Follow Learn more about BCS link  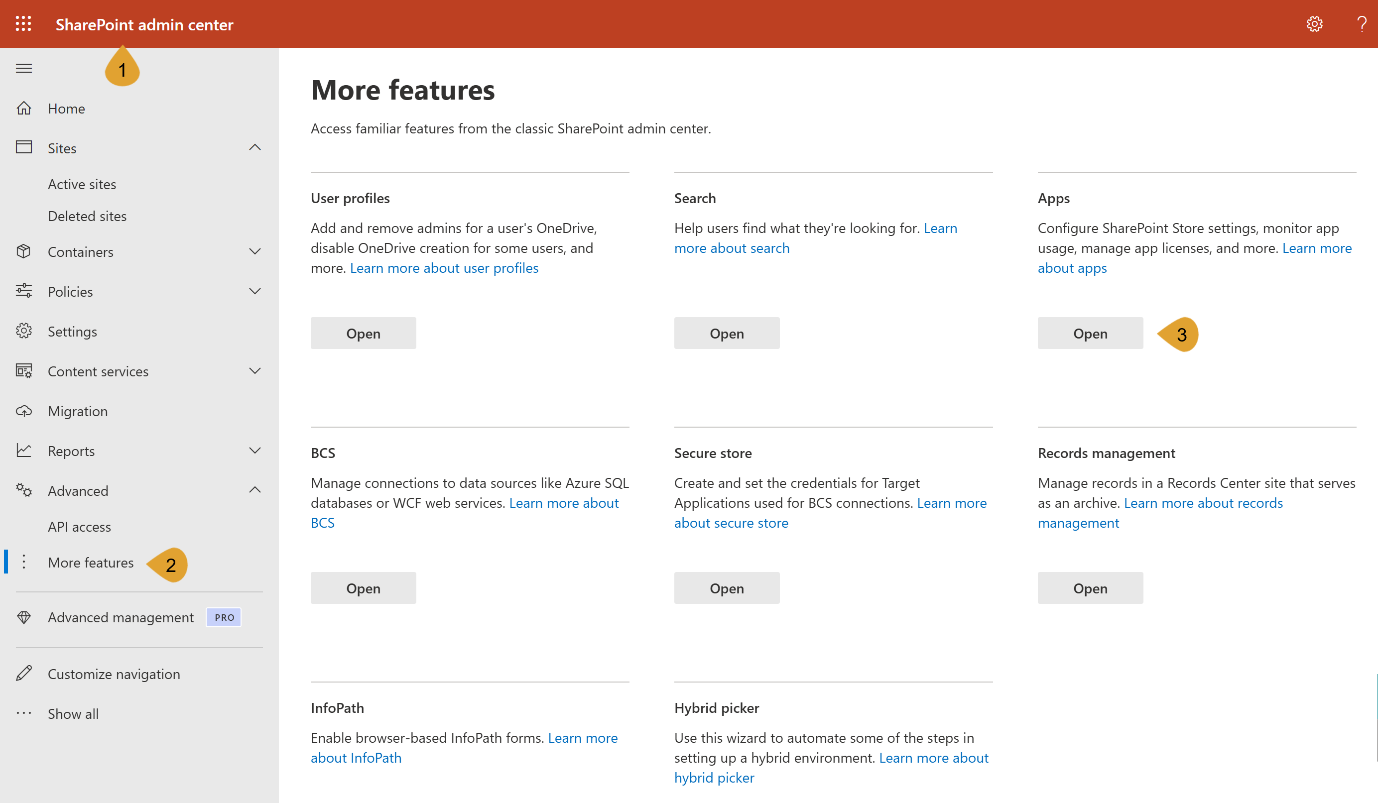pyautogui.click(x=564, y=503)
